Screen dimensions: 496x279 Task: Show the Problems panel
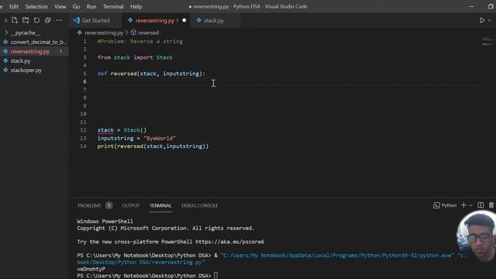point(89,205)
